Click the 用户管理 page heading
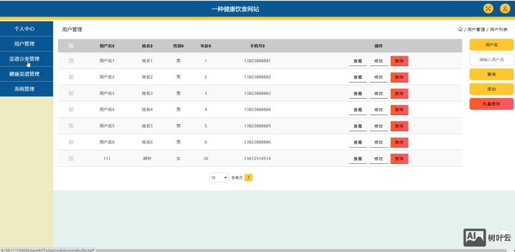Viewport: 515px width, 252px height. (72, 30)
